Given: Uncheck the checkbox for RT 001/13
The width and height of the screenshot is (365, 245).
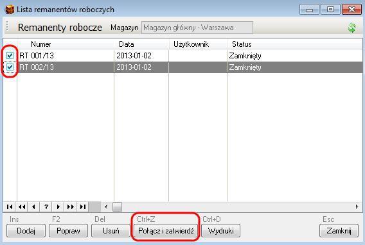Looking at the screenshot, I should point(10,56).
